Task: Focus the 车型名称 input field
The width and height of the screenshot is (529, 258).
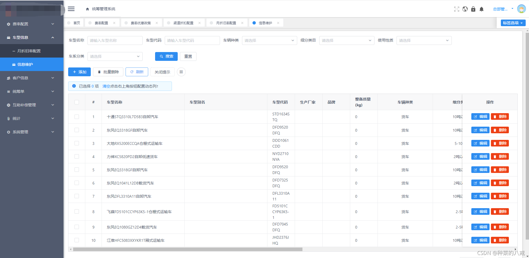Action: pos(115,40)
